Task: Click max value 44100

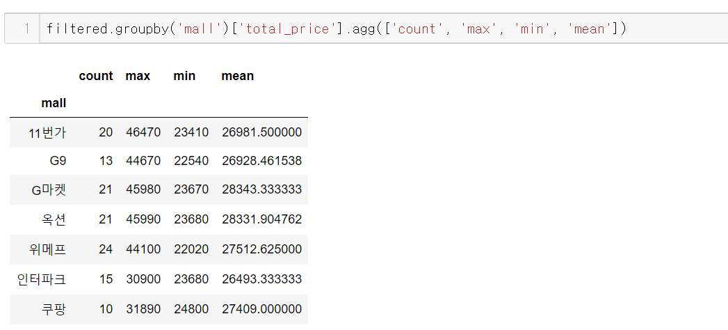Action: point(143,249)
